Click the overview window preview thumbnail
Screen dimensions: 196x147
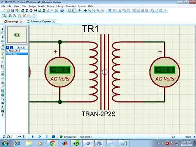[x=17, y=35]
